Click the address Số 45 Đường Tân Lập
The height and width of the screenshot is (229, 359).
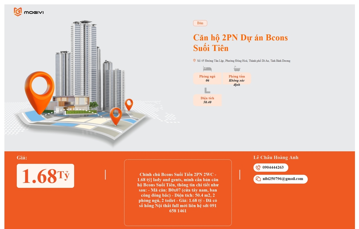tap(244, 60)
